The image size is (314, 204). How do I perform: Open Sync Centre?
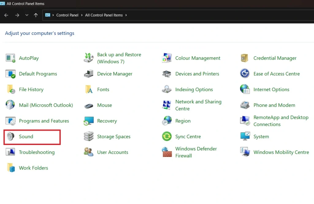pyautogui.click(x=188, y=136)
